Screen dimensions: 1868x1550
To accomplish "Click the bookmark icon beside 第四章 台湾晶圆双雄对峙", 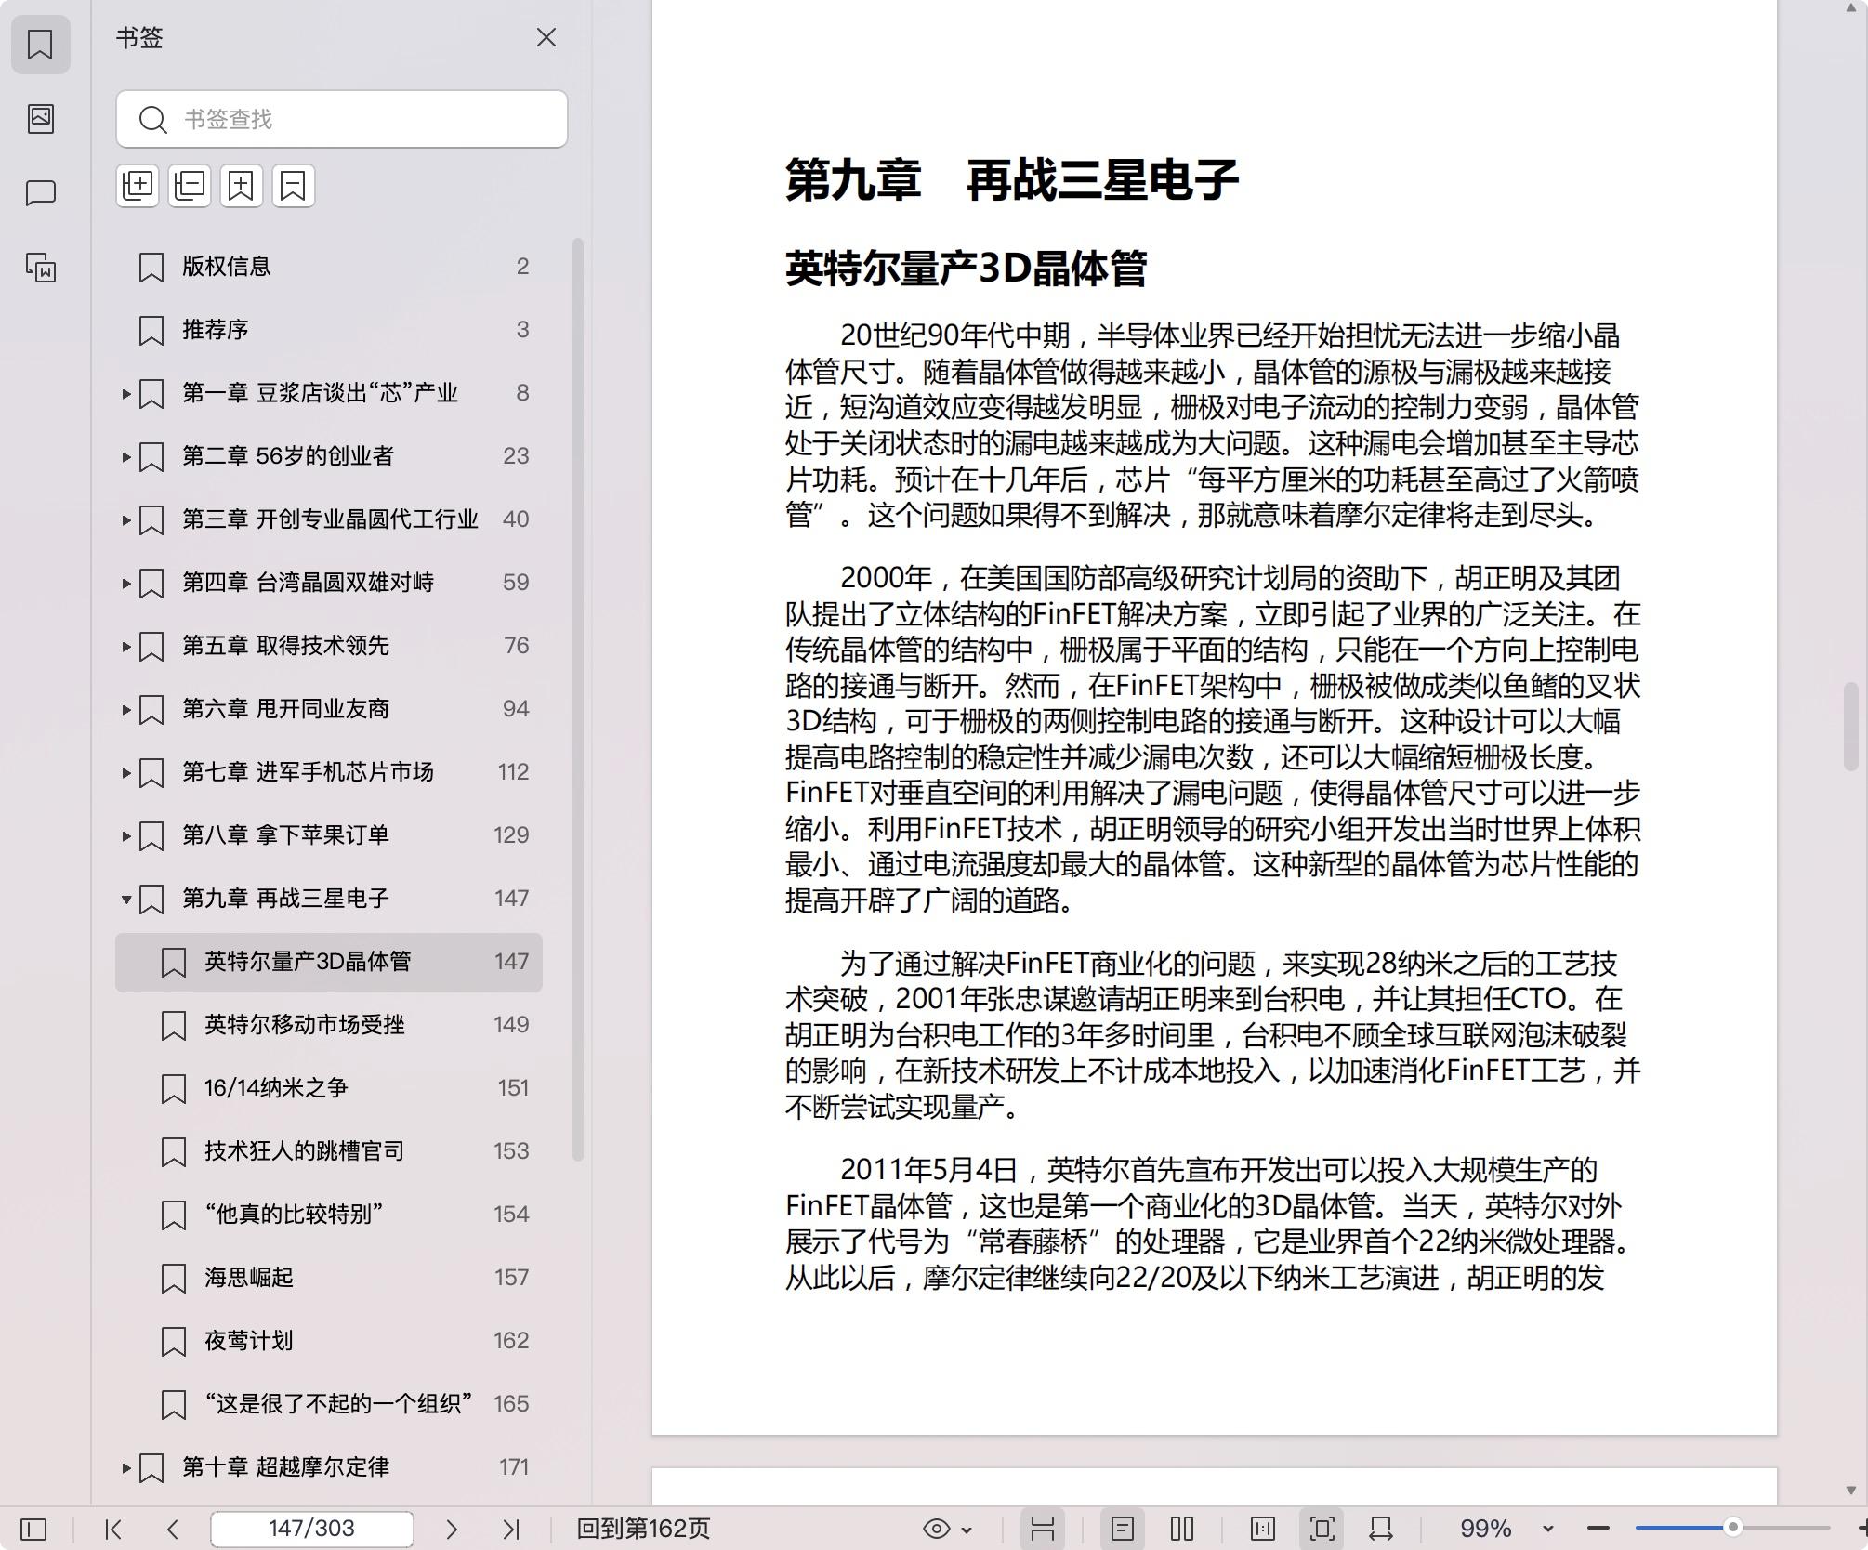I will coord(151,584).
